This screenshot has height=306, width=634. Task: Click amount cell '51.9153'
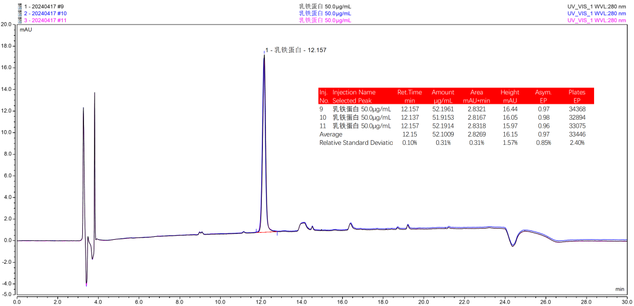pyautogui.click(x=443, y=117)
